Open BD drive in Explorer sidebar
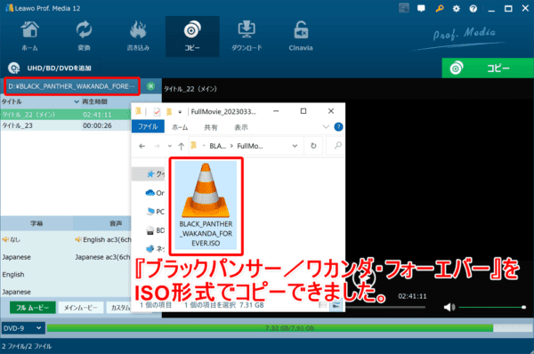 155,230
